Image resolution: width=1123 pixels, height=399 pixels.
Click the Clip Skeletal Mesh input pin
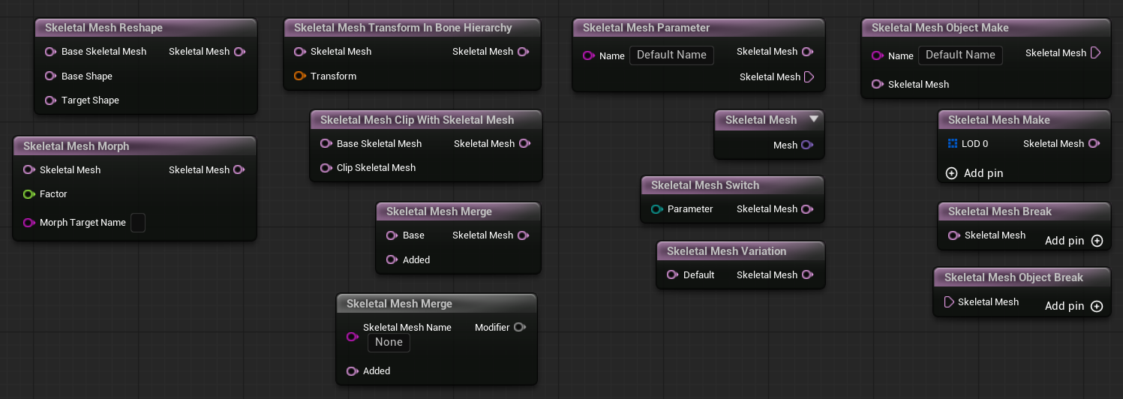point(326,168)
